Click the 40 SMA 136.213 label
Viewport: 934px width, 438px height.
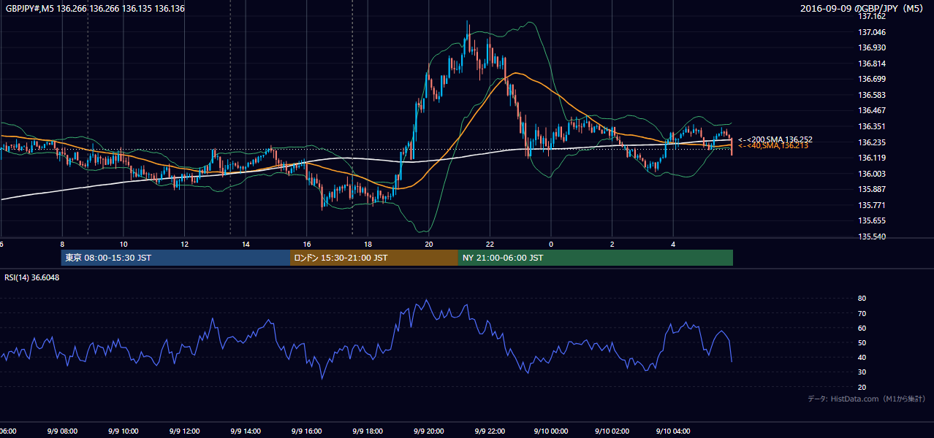point(773,146)
